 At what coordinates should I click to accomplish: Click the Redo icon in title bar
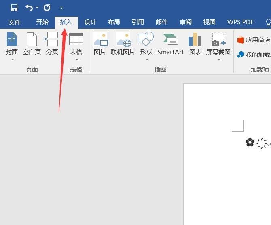click(x=47, y=8)
